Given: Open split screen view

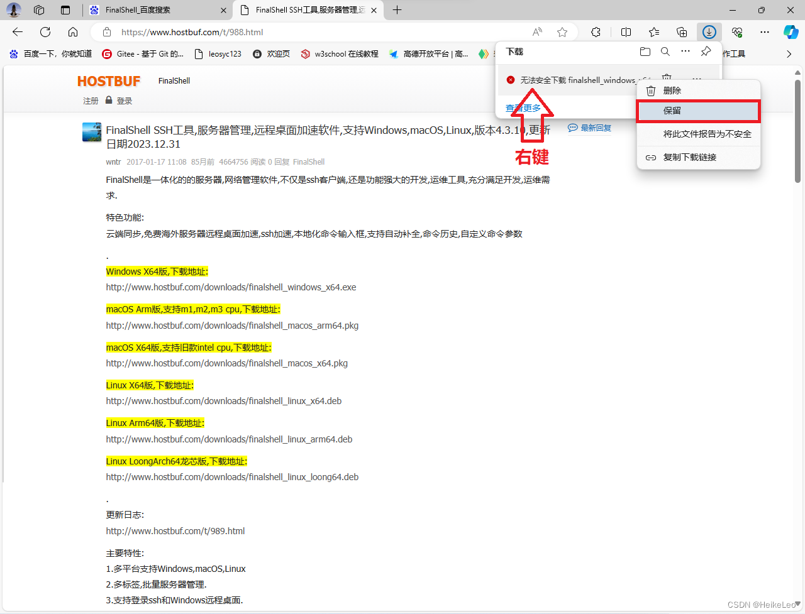Looking at the screenshot, I should [626, 32].
